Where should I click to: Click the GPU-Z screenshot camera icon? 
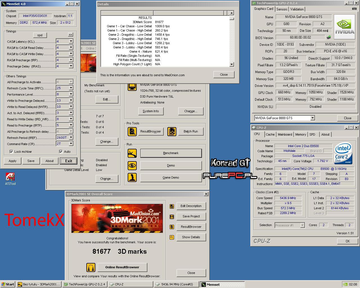coord(354,9)
